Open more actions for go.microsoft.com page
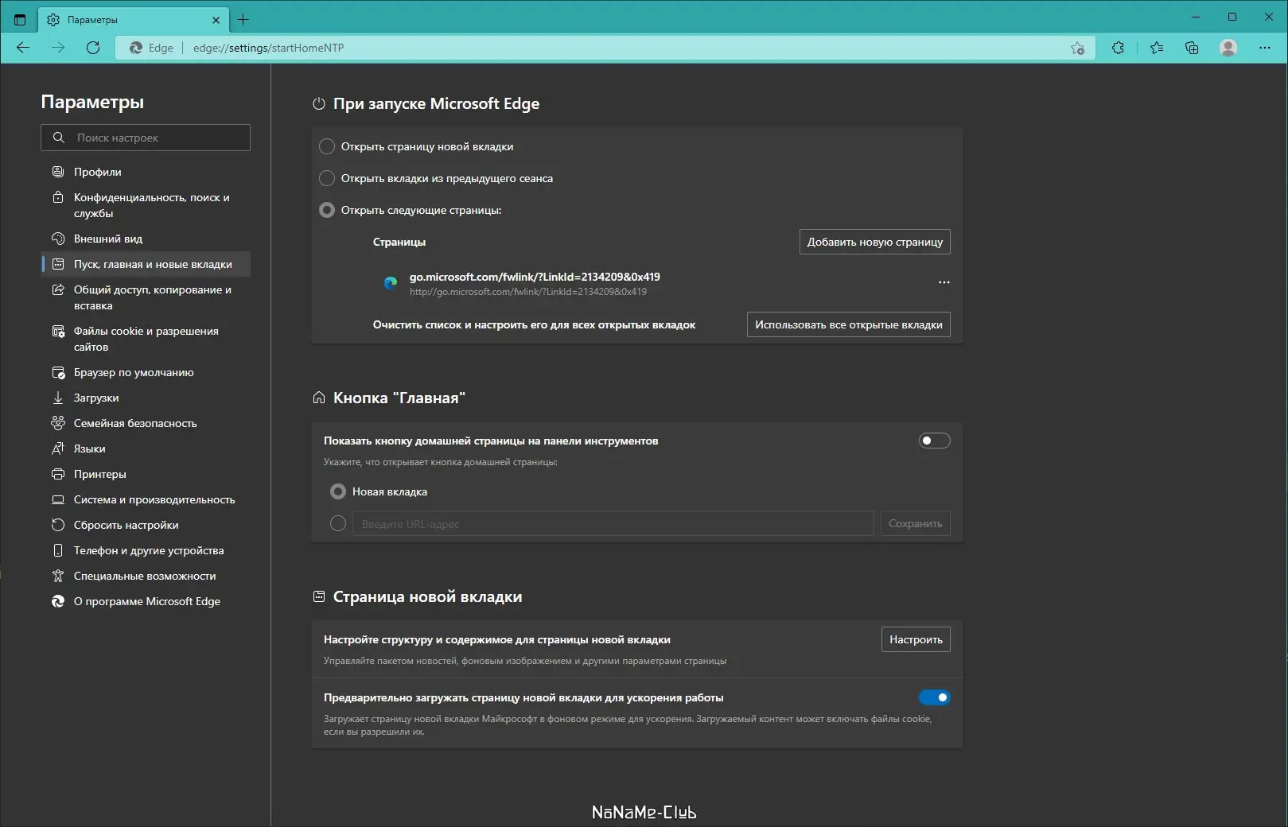 point(944,282)
